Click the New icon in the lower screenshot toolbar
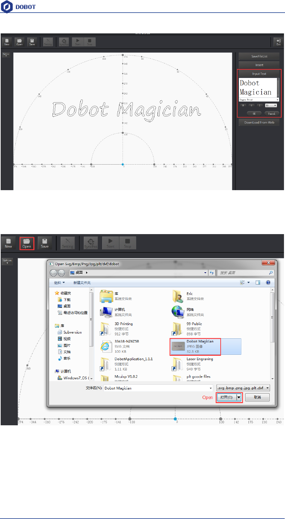 pos(9,243)
